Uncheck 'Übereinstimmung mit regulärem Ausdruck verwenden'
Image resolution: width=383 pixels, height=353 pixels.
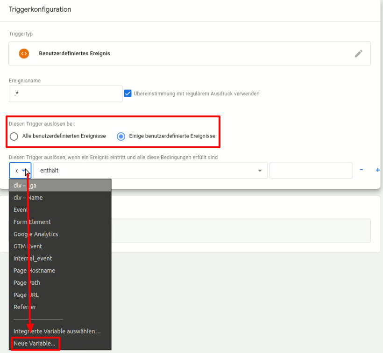pyautogui.click(x=128, y=94)
